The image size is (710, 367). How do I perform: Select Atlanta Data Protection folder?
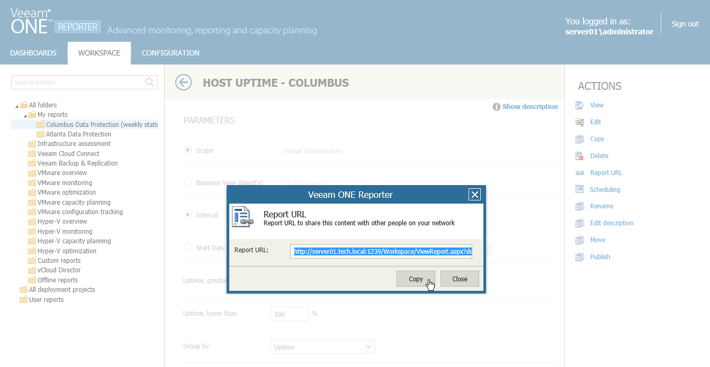pyautogui.click(x=78, y=134)
